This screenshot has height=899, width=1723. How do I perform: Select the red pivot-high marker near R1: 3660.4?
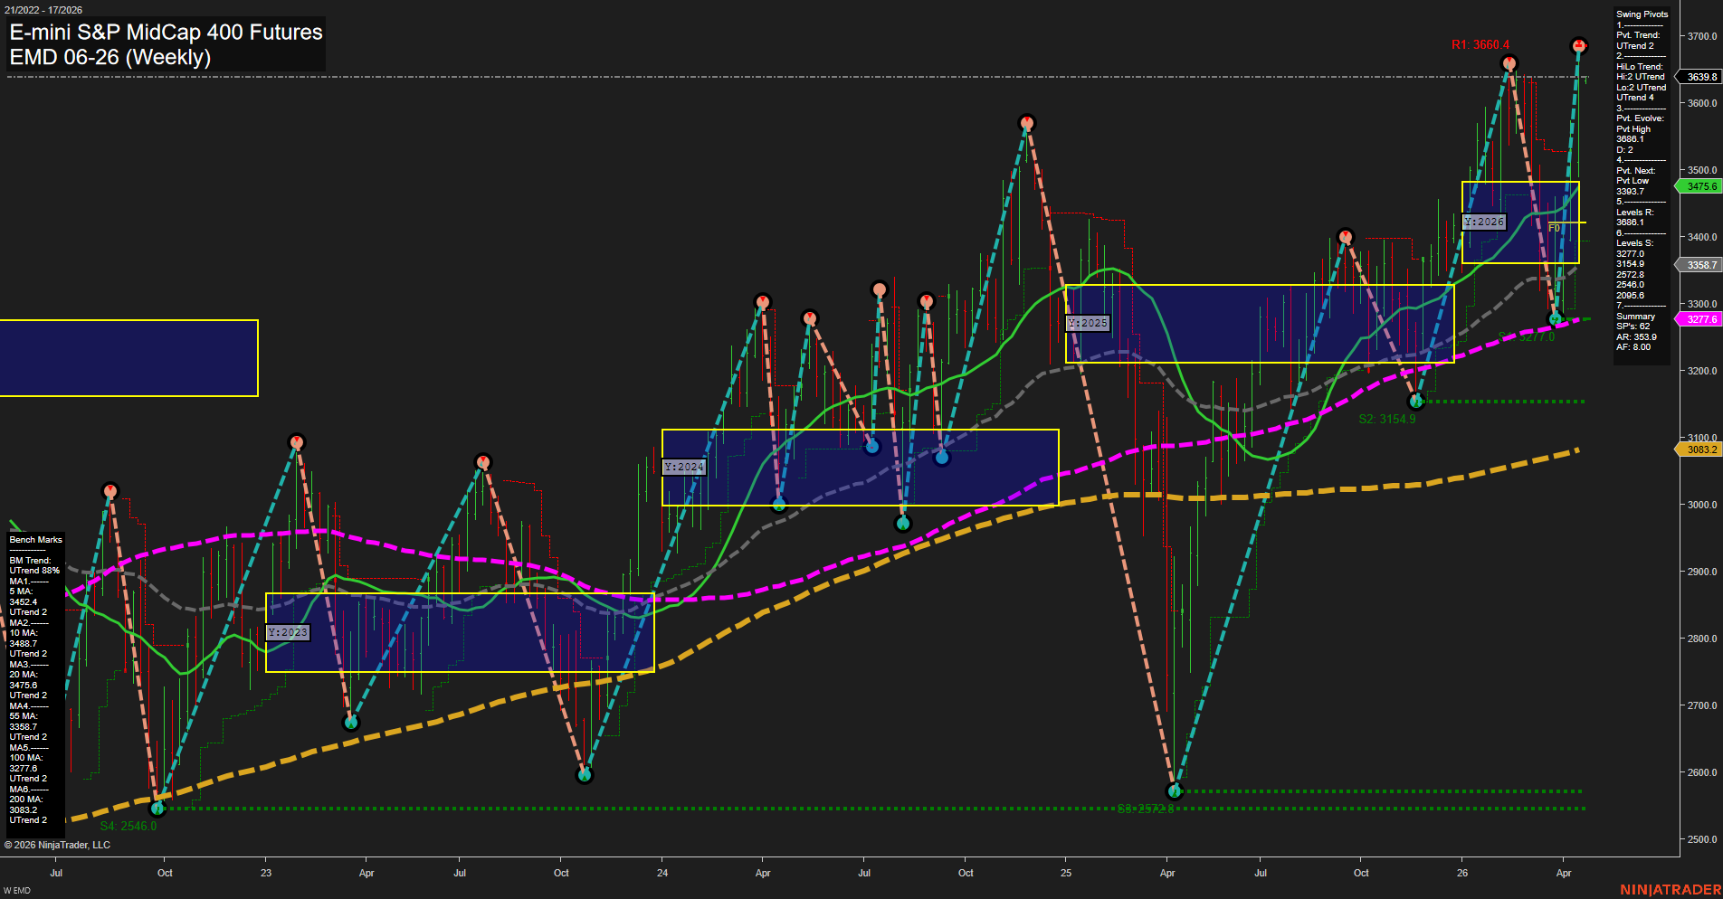pos(1509,63)
